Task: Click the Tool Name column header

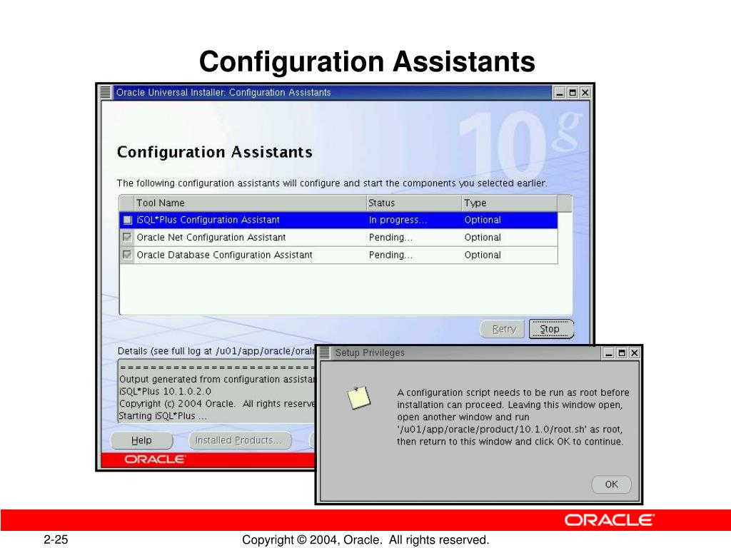Action: pyautogui.click(x=251, y=203)
